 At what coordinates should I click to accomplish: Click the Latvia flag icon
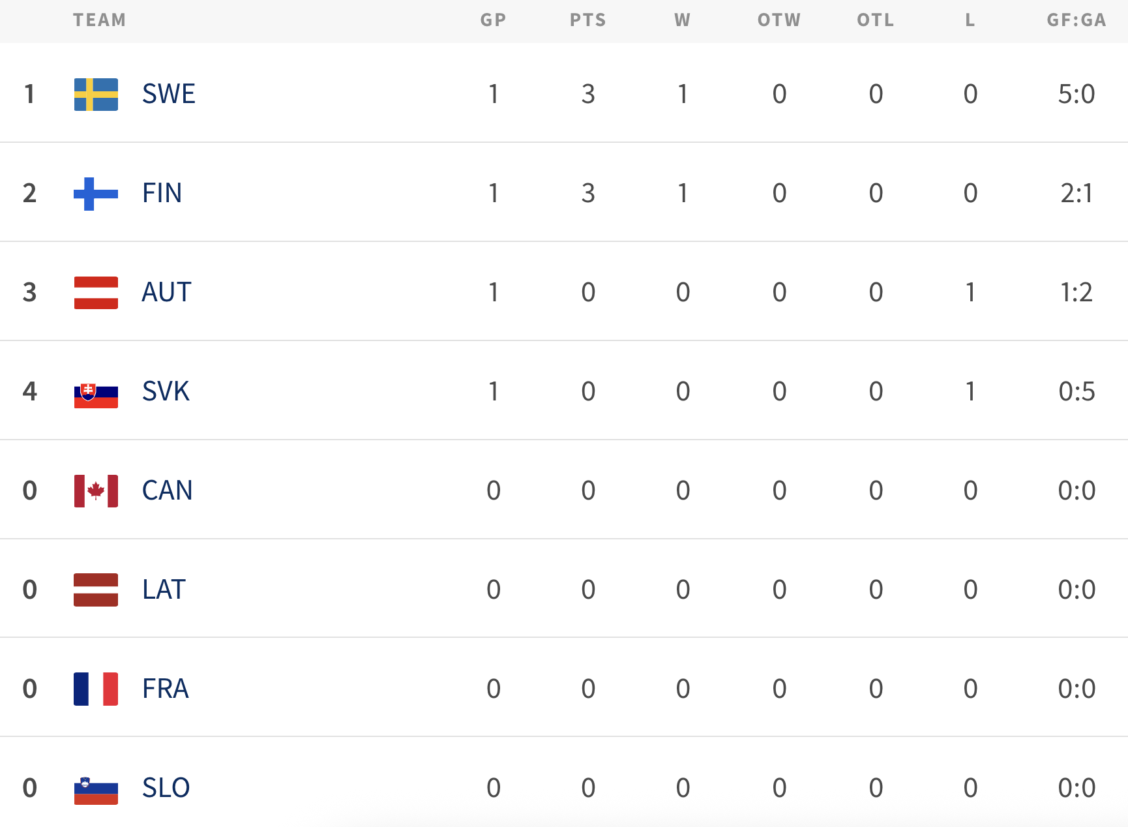pos(96,590)
